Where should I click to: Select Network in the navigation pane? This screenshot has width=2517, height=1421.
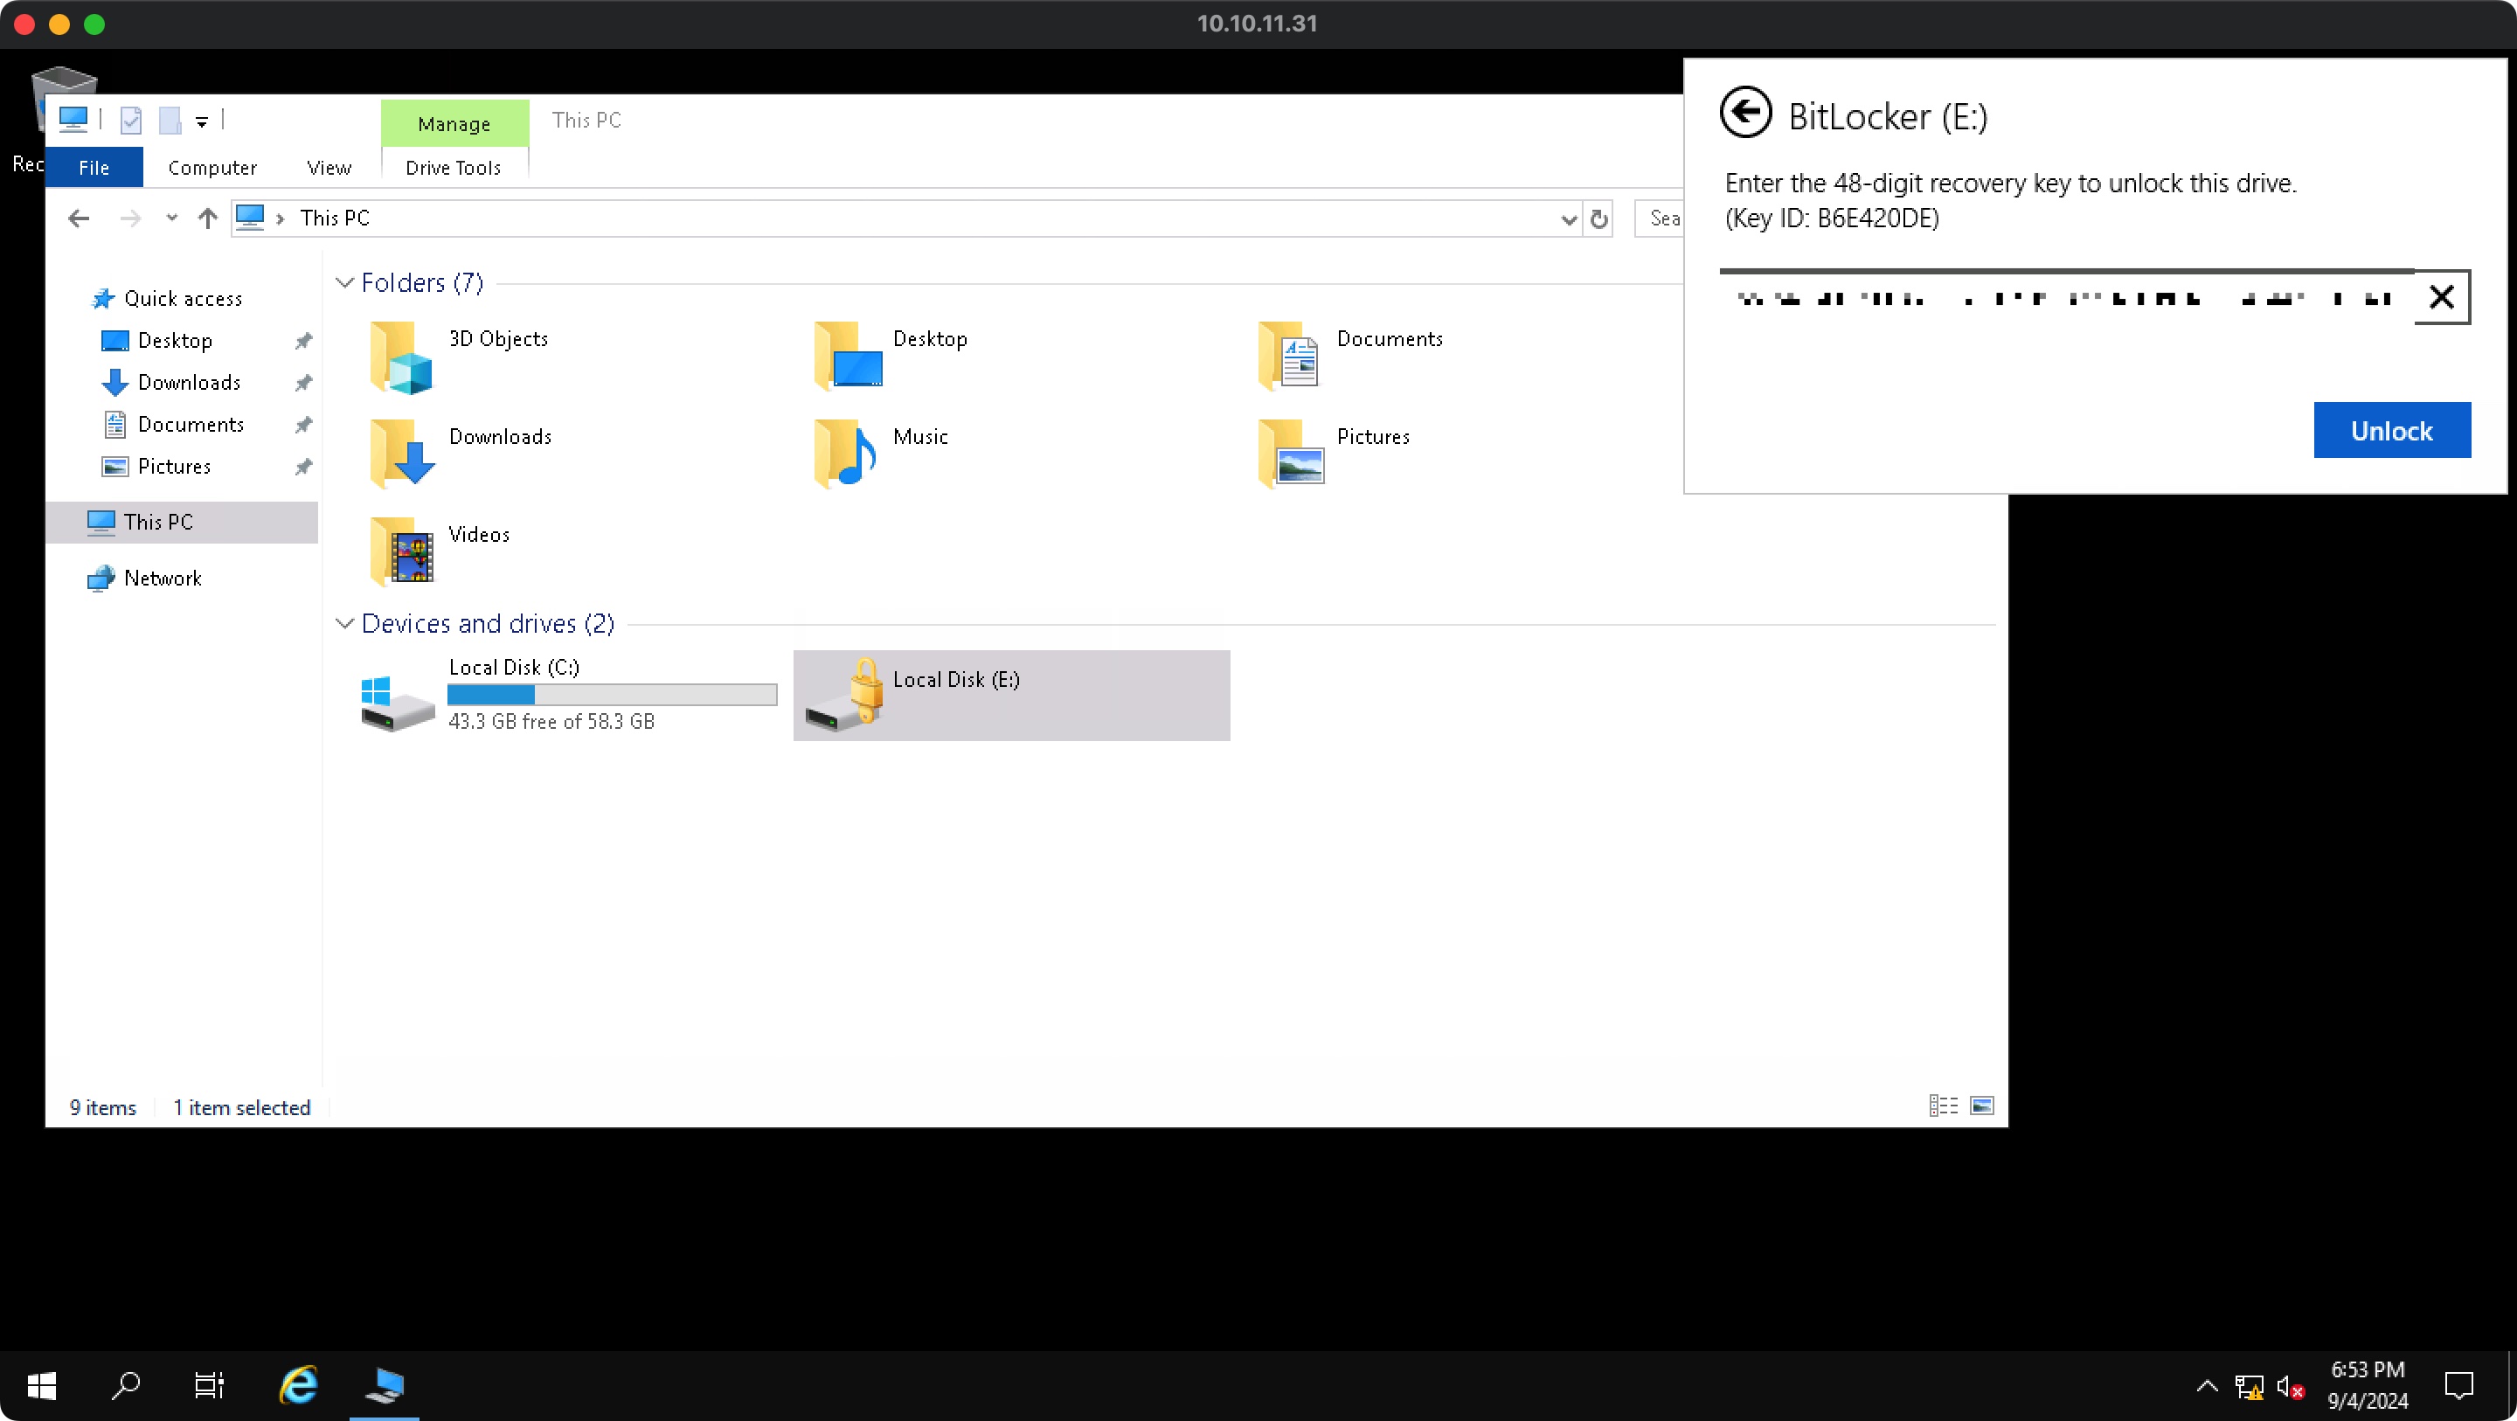(x=163, y=578)
